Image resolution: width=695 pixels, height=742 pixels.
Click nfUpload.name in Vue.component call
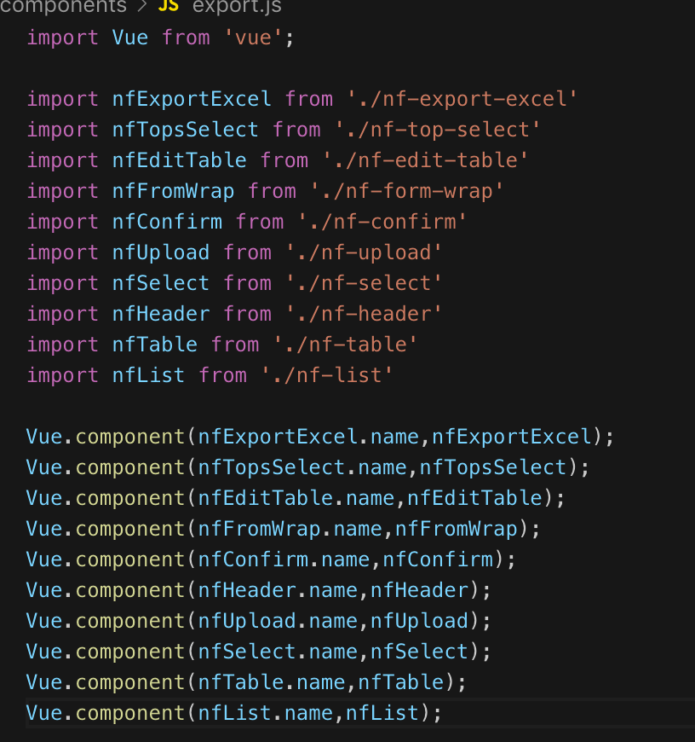pos(279,622)
